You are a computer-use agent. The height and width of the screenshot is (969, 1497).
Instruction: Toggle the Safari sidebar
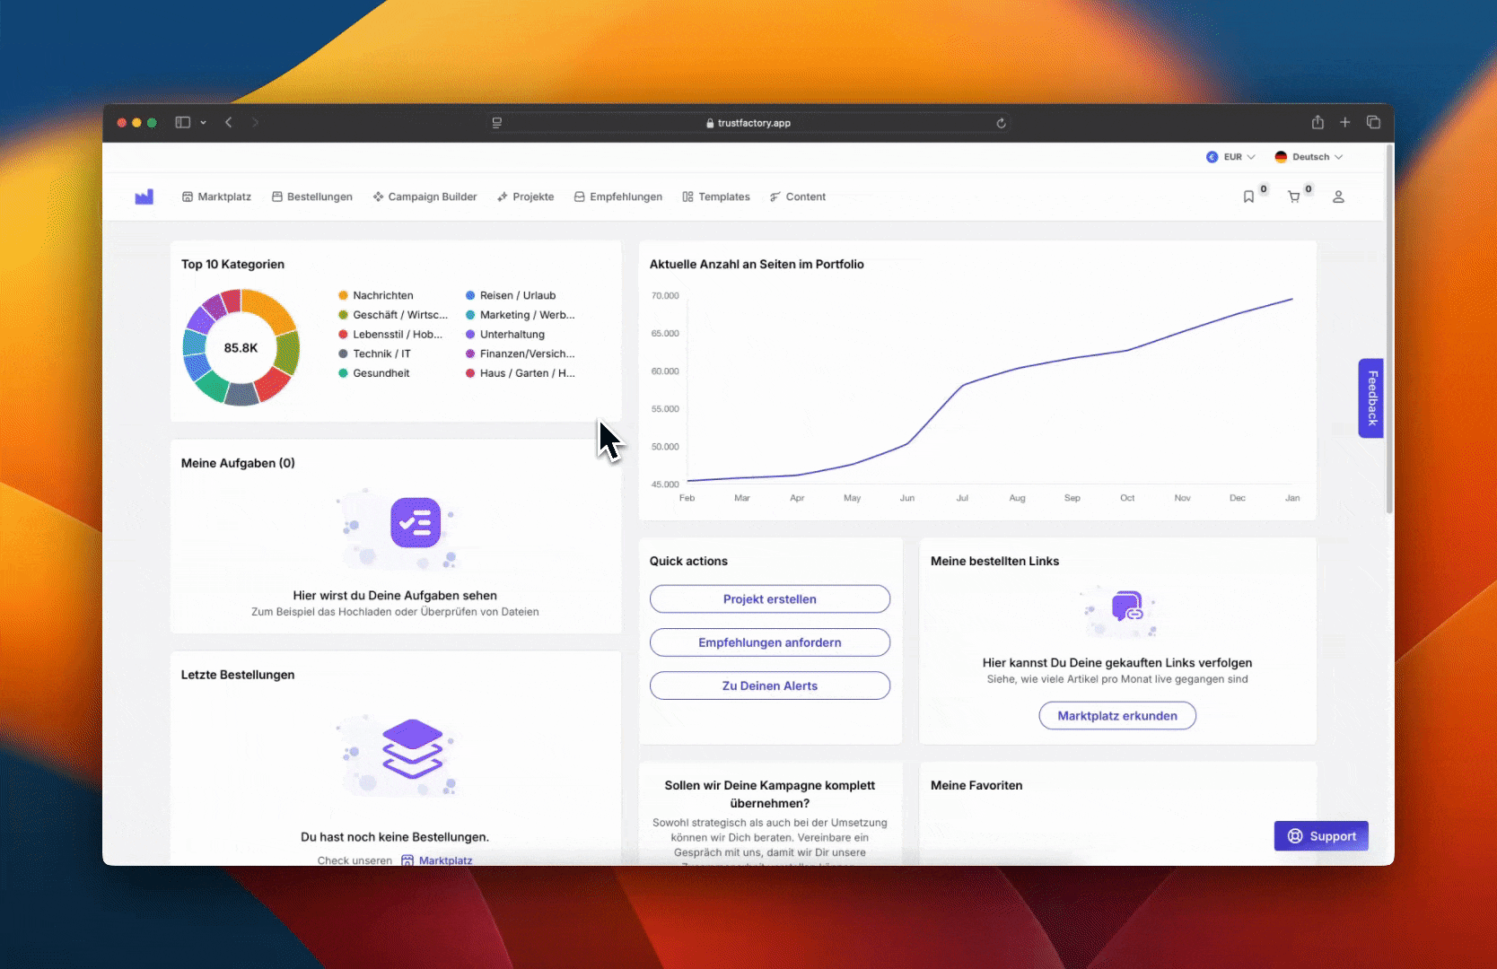[183, 122]
